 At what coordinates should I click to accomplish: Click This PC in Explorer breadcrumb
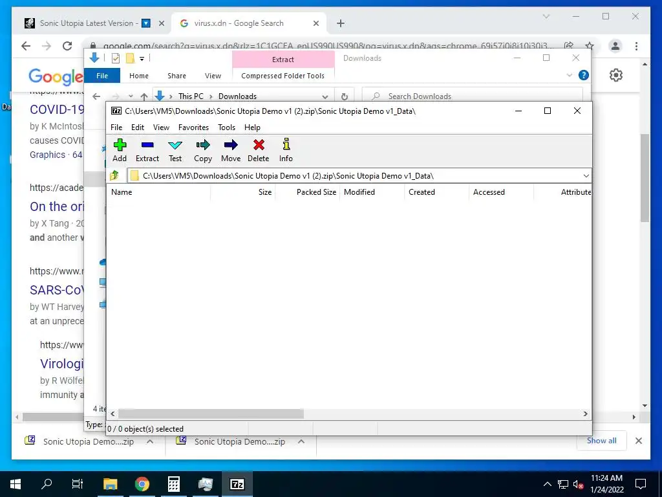point(191,96)
